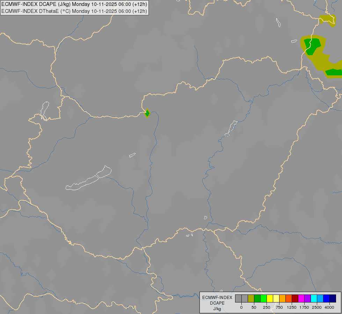Click the pure blue legend swatch

coord(327,298)
